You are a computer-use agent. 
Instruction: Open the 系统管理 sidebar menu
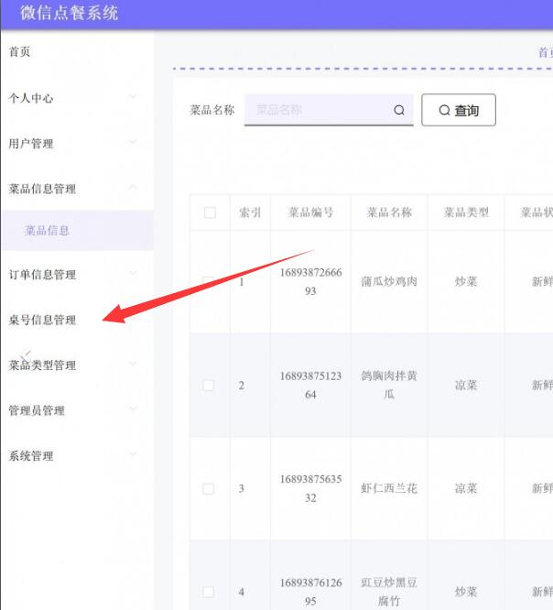(31, 455)
